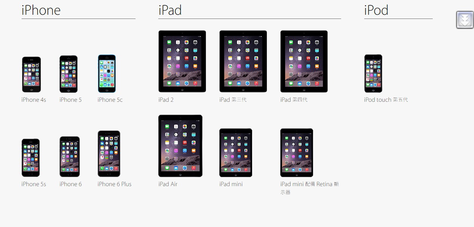The image size is (474, 227).
Task: Click the iPad mini Retina device image
Action: [x=296, y=153]
